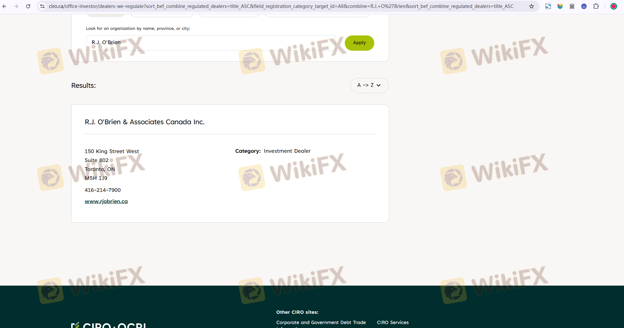Image resolution: width=624 pixels, height=328 pixels.
Task: Select the 'Look for an organization' label
Action: click(x=138, y=28)
